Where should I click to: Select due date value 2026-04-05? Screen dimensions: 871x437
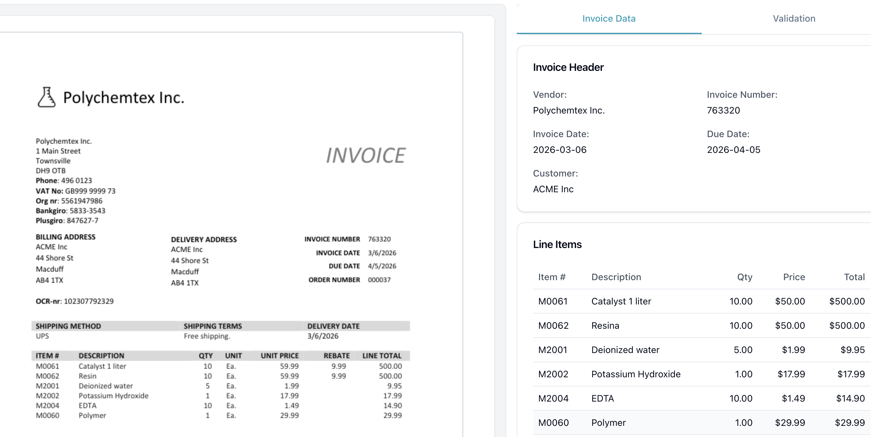click(733, 150)
